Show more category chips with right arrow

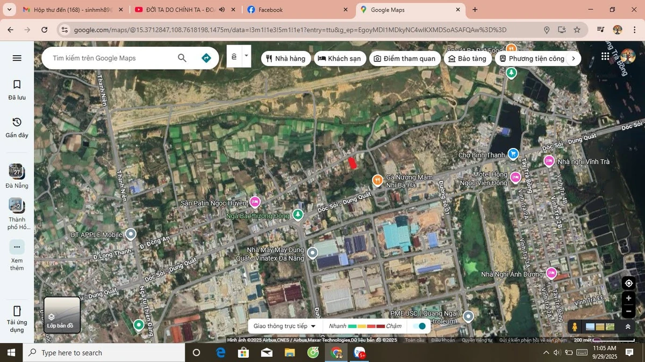[x=574, y=58]
